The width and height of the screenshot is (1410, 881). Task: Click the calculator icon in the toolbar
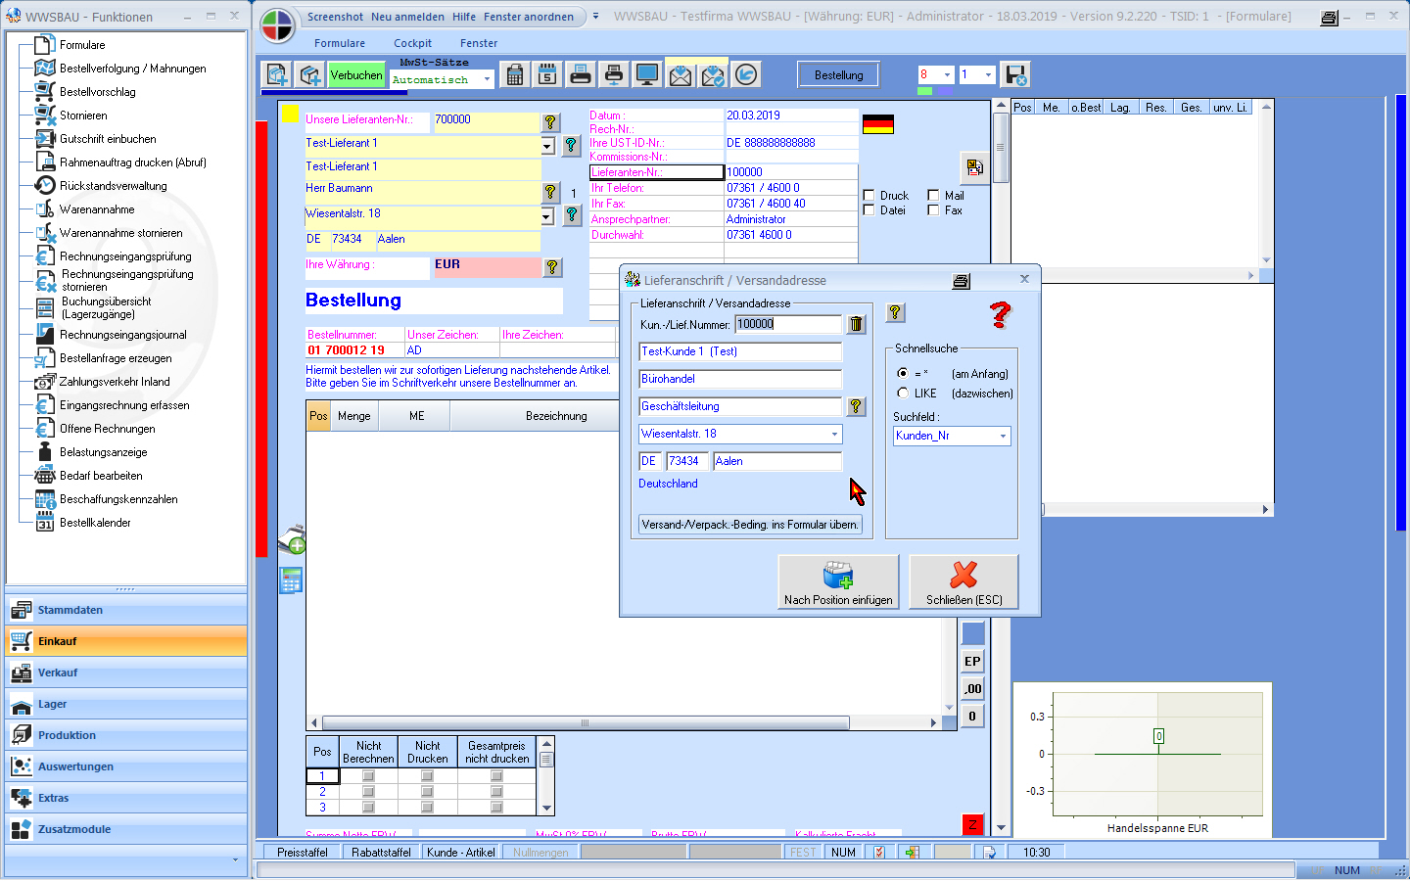click(515, 75)
